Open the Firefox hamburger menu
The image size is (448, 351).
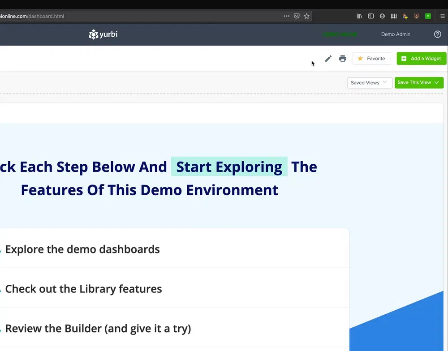tap(442, 16)
